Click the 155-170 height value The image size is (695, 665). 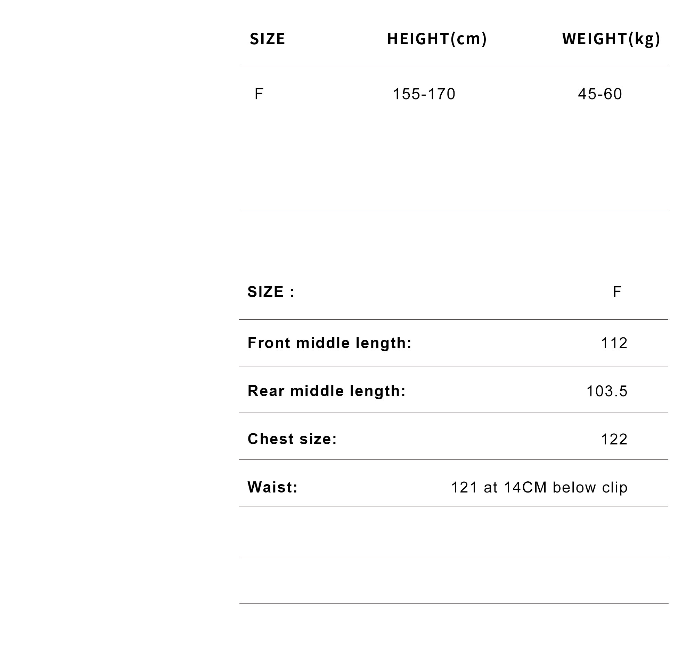(424, 94)
